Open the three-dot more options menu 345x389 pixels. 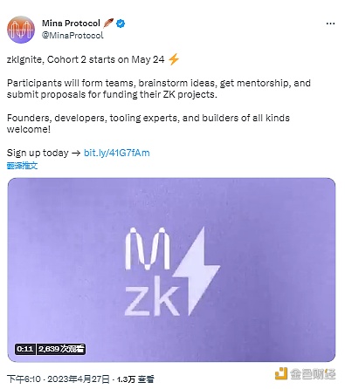[x=330, y=24]
